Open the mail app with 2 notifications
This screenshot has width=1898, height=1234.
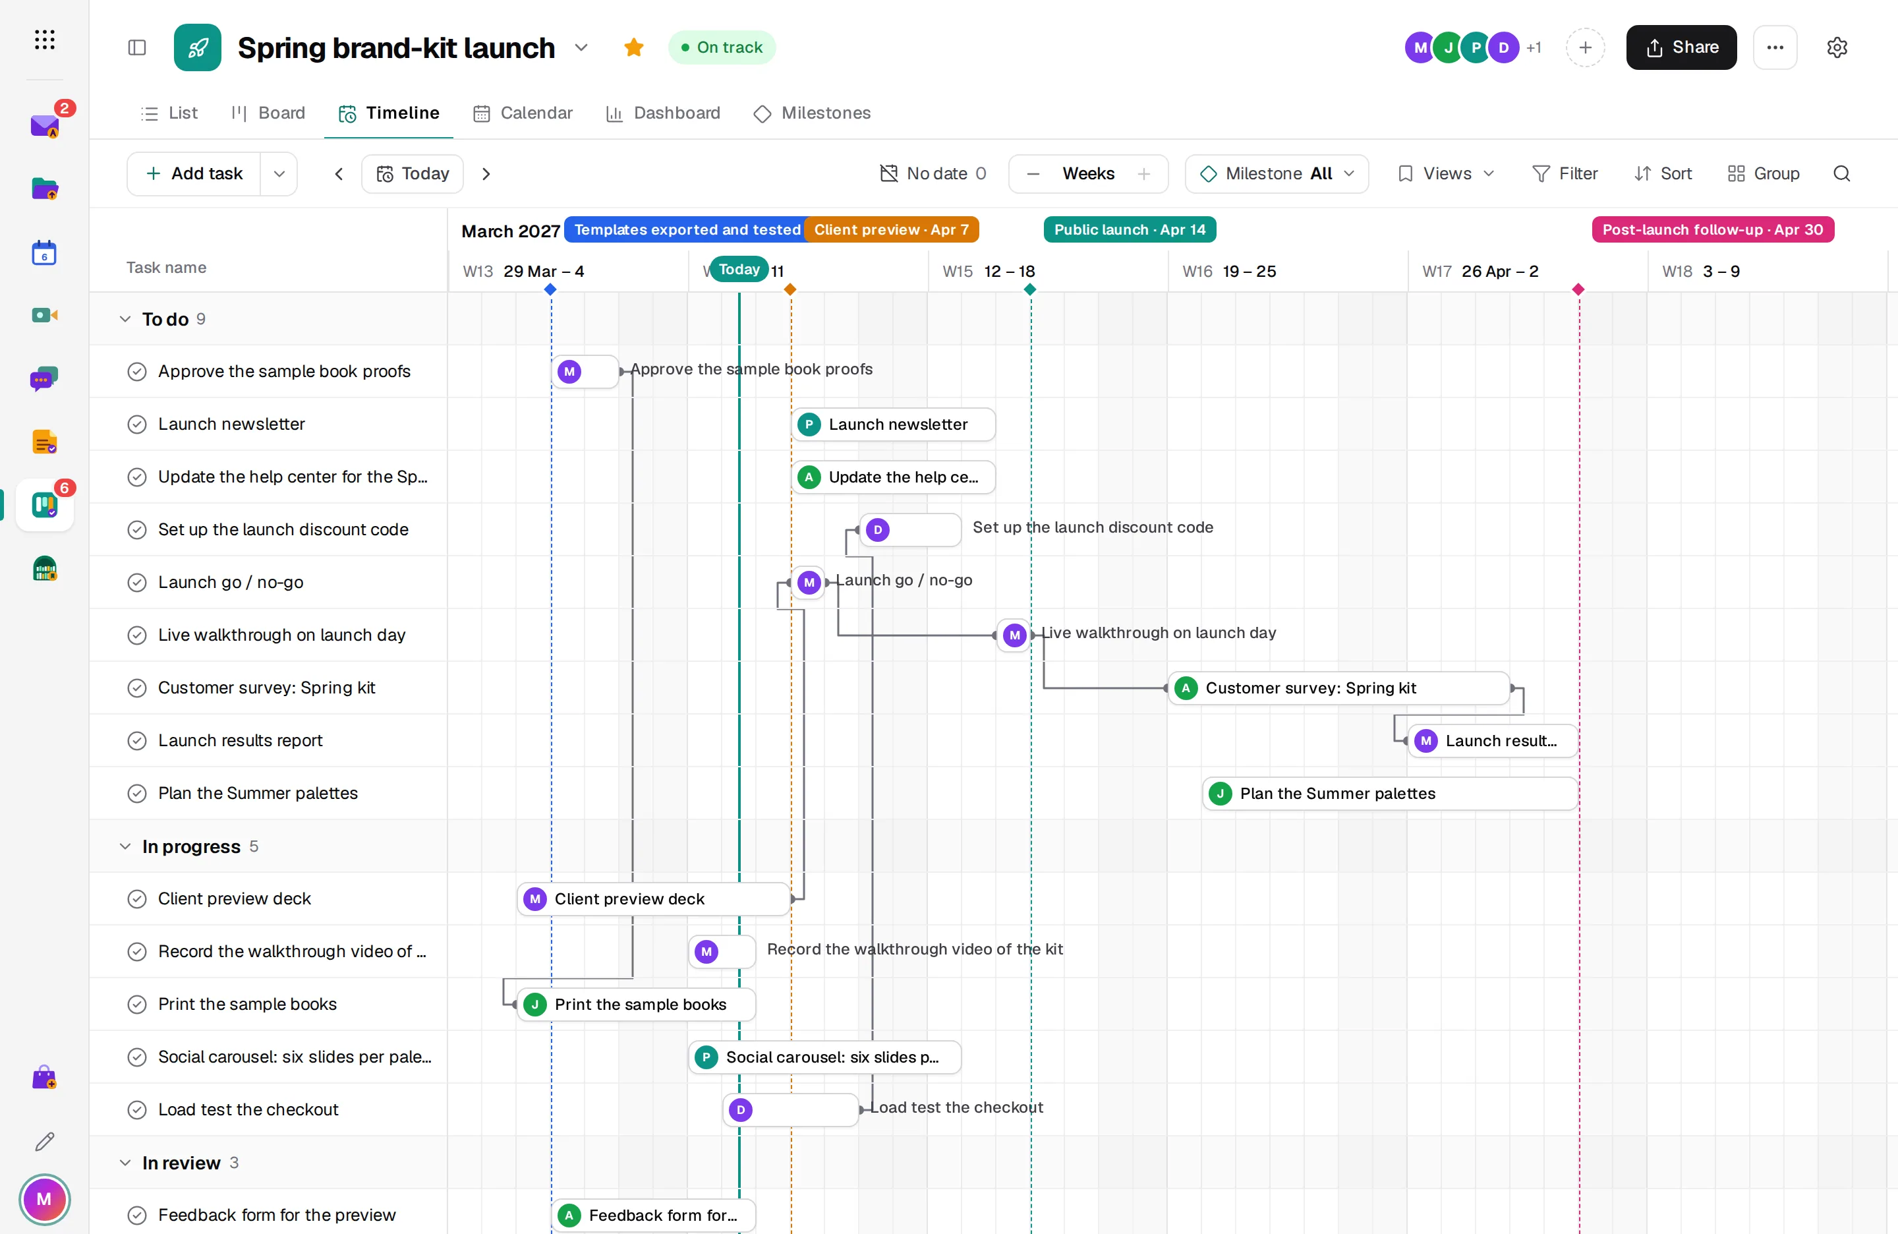pos(45,126)
